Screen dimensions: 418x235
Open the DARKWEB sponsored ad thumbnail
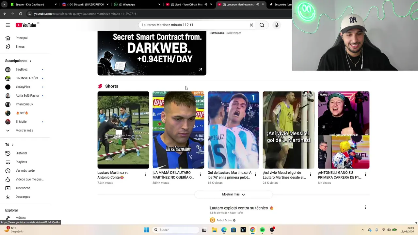point(152,53)
